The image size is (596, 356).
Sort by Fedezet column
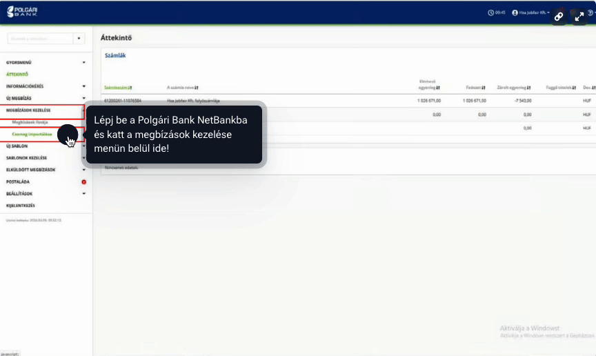[x=475, y=88]
